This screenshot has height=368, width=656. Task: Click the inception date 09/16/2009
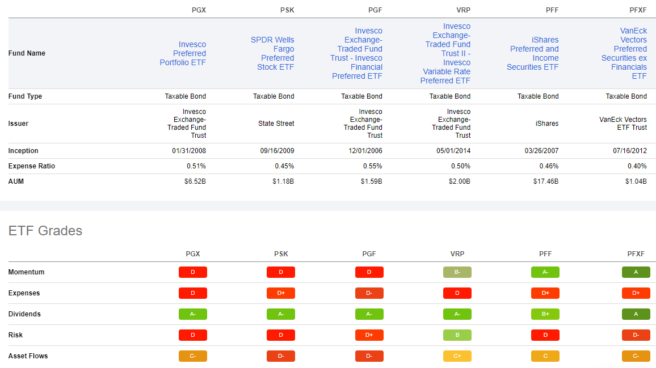pyautogui.click(x=277, y=151)
